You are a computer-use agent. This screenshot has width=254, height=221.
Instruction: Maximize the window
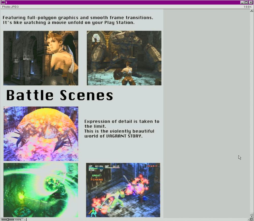246,2
